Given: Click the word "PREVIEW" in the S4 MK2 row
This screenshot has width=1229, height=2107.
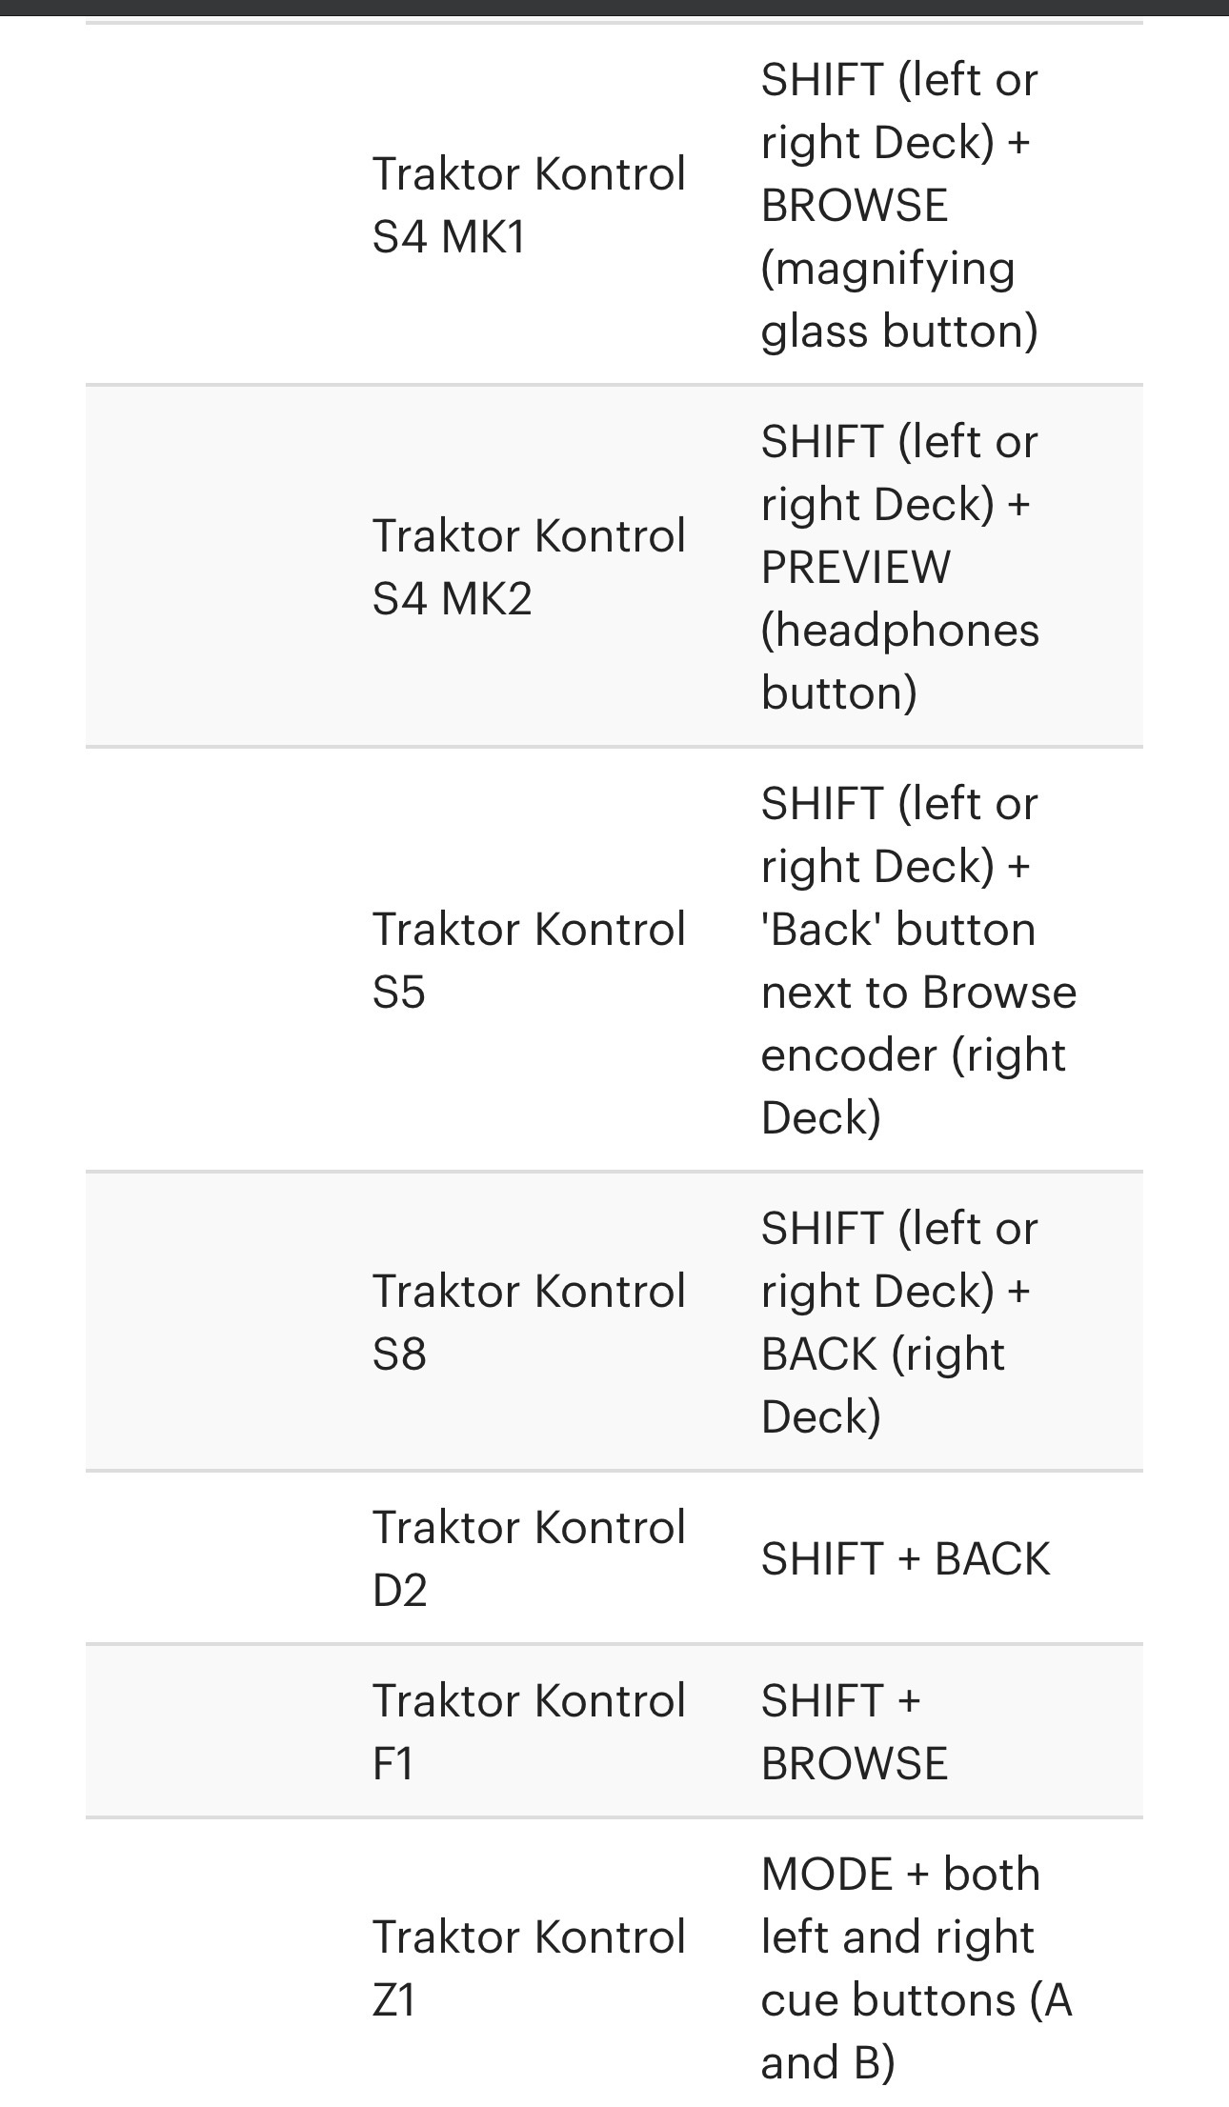Looking at the screenshot, I should click(856, 568).
